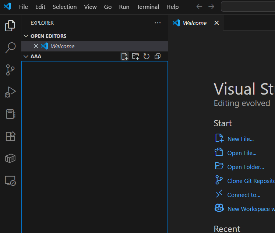Viewport: 275px width, 233px height.
Task: Click the EXPLORER panel title
Action: tap(42, 23)
